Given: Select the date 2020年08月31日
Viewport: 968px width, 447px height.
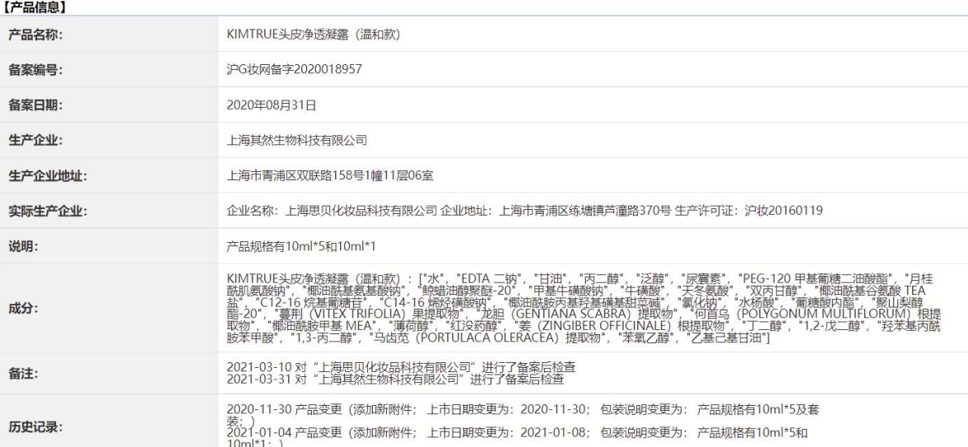Looking at the screenshot, I should tap(271, 105).
